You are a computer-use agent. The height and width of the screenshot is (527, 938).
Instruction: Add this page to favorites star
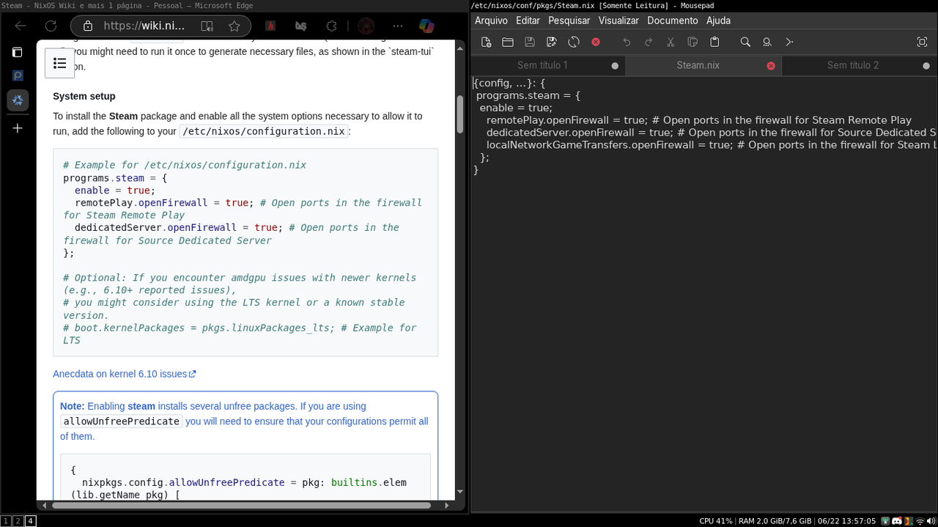pos(234,26)
